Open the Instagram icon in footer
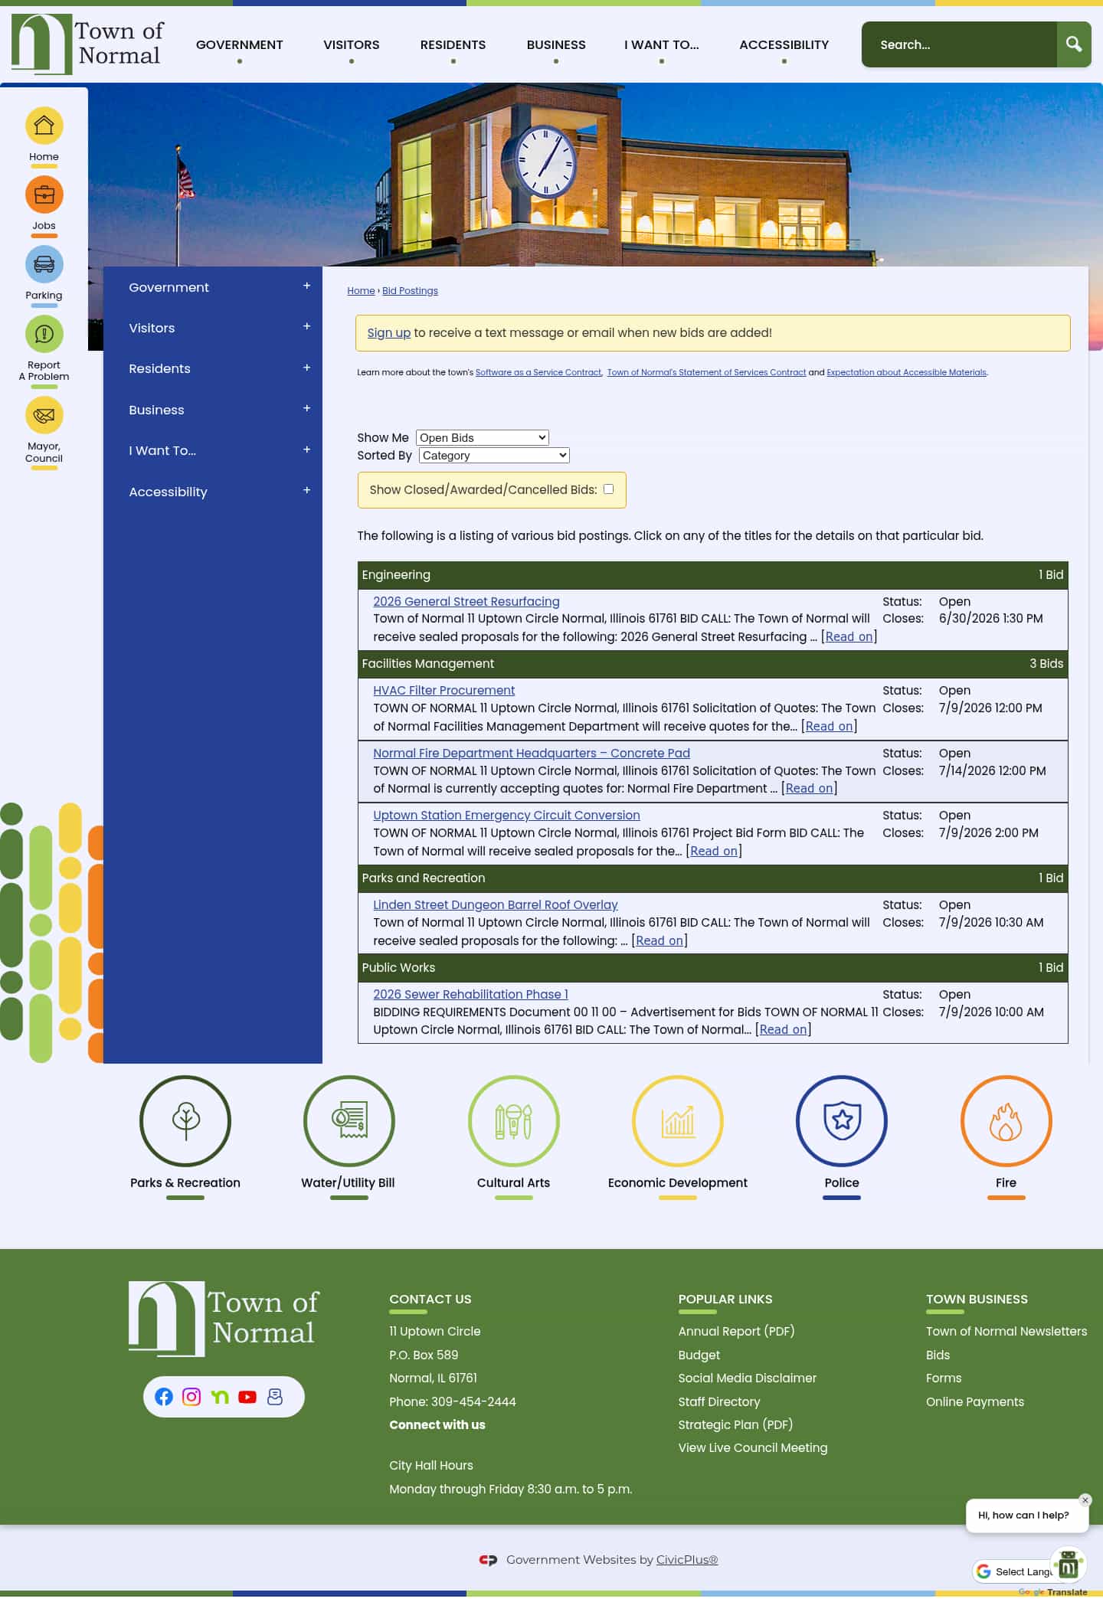Image resolution: width=1103 pixels, height=1599 pixels. click(191, 1397)
